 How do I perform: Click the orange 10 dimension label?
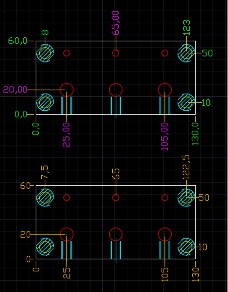pos(203,247)
